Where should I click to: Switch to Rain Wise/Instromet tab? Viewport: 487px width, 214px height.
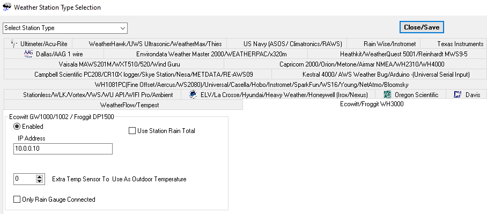pyautogui.click(x=389, y=44)
